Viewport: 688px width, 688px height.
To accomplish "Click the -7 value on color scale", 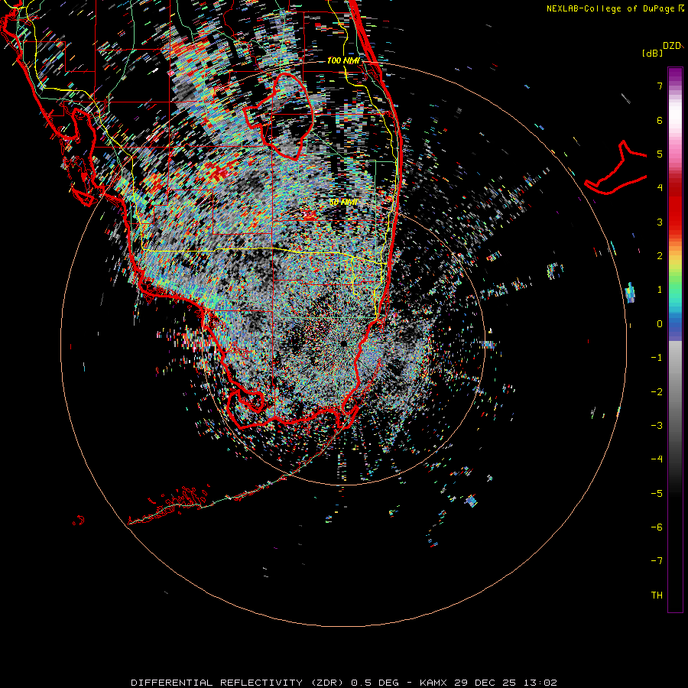I will click(657, 561).
